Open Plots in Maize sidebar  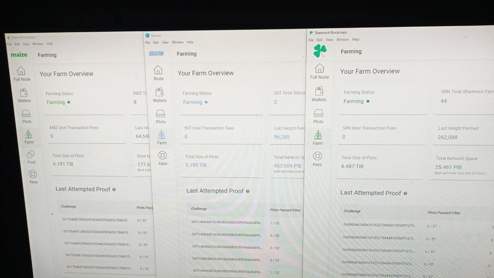coord(26,116)
